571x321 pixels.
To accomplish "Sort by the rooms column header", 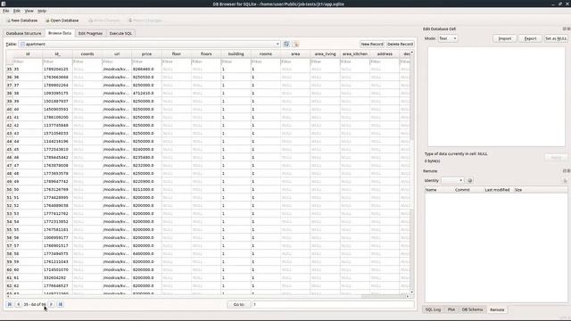I will 266,53.
